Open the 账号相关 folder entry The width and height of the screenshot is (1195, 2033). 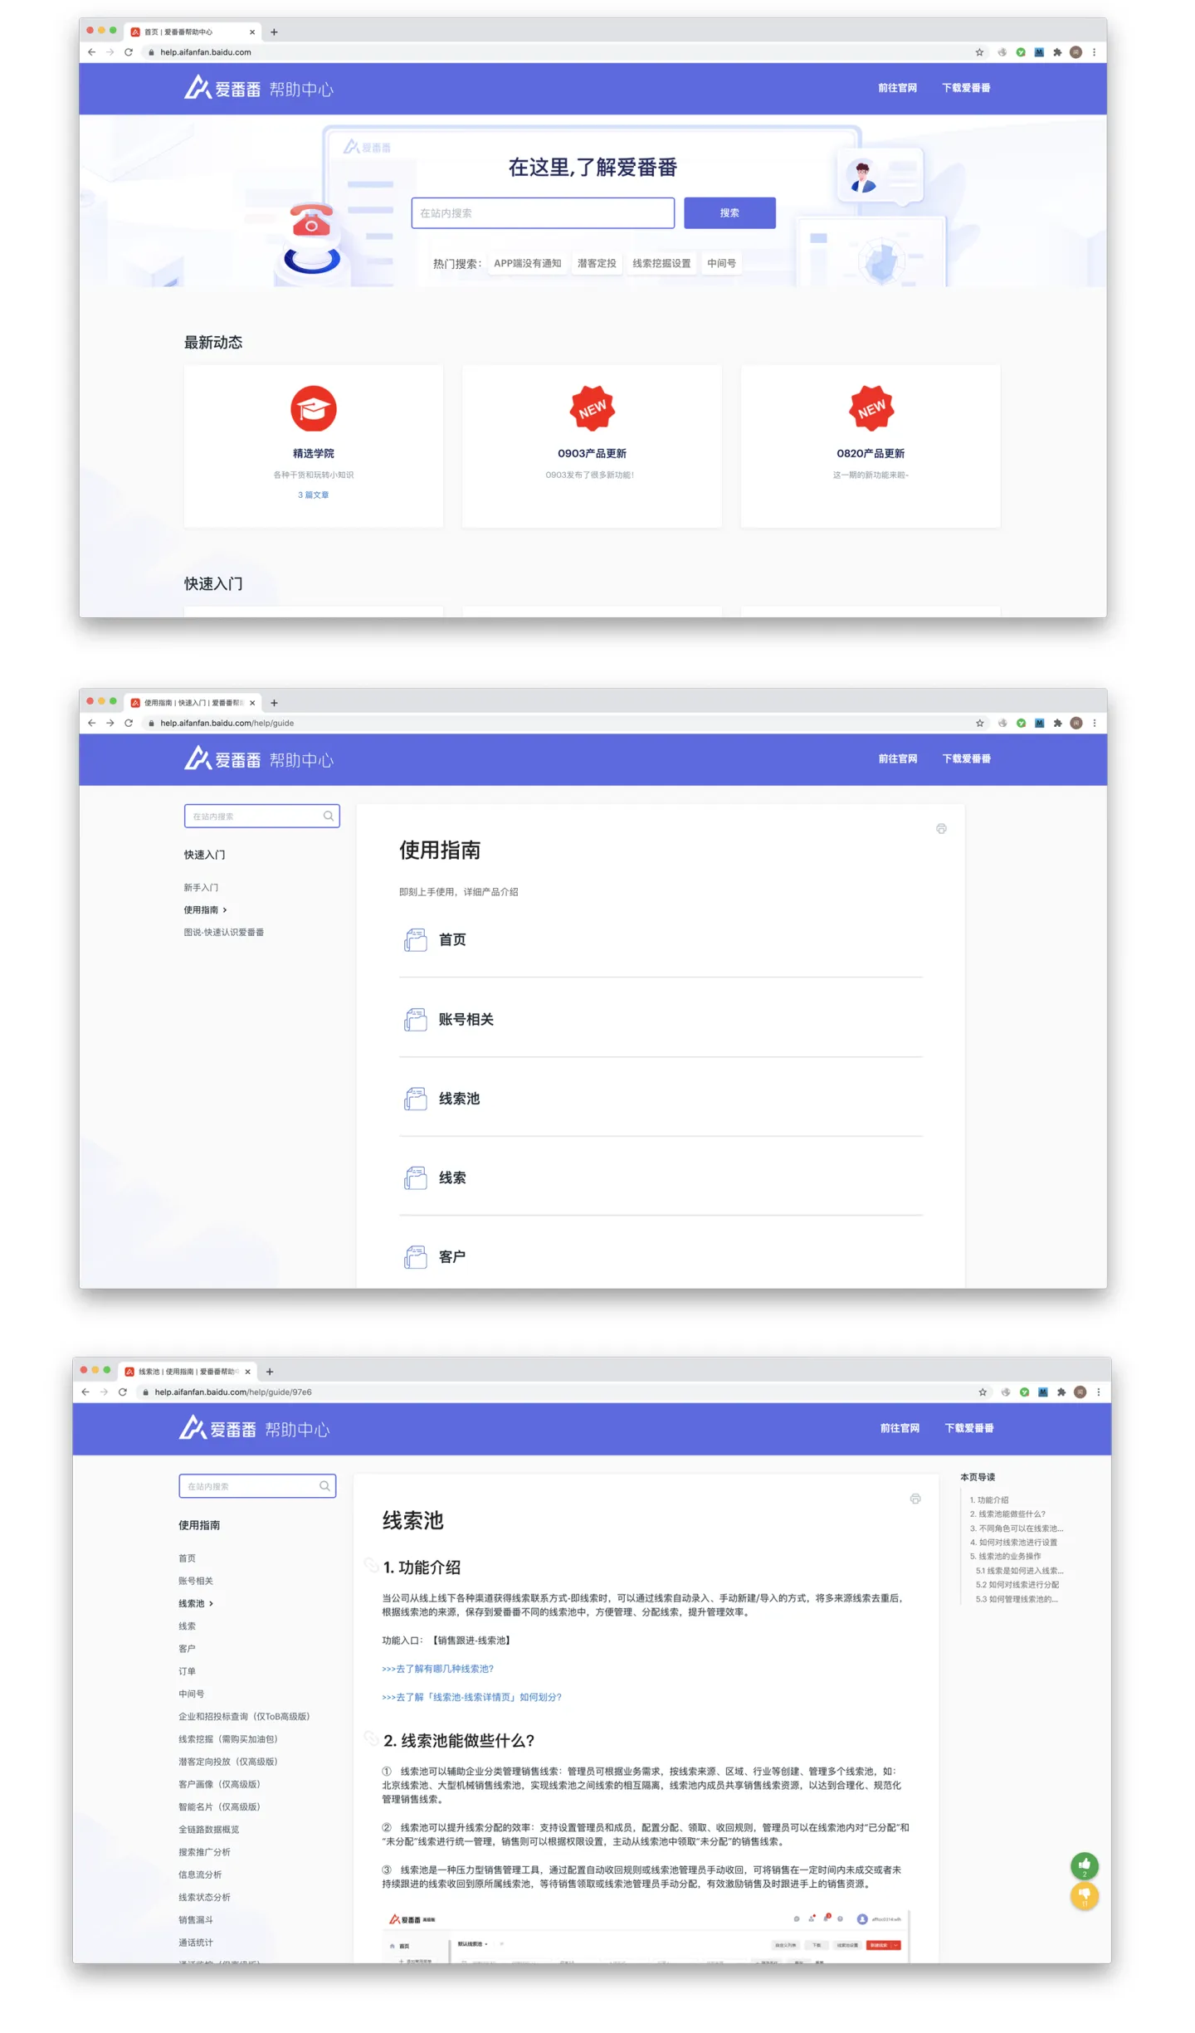click(661, 1020)
